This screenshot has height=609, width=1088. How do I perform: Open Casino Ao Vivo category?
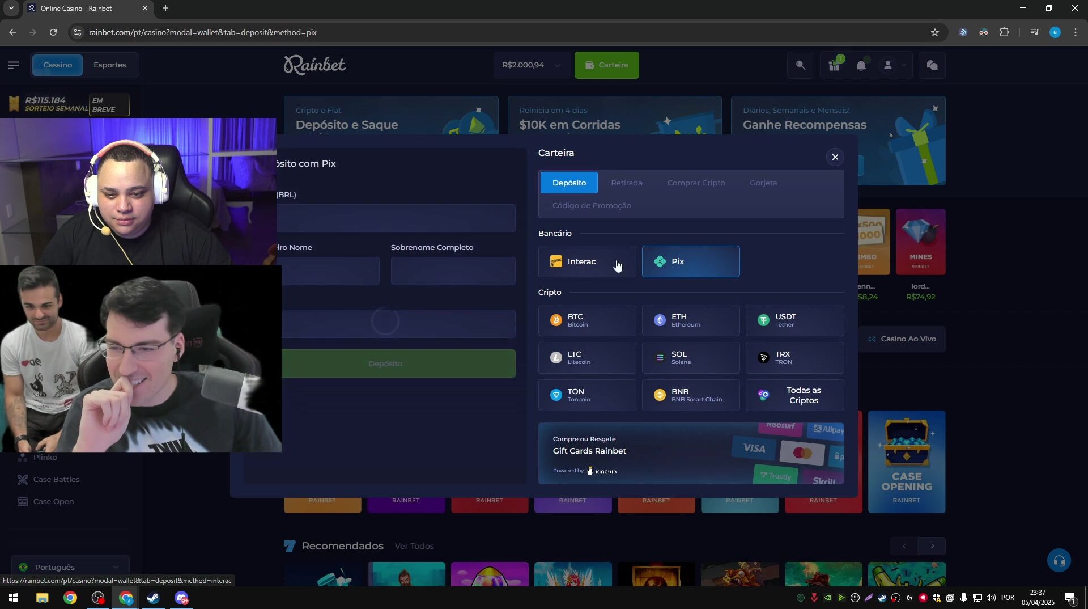pyautogui.click(x=902, y=339)
